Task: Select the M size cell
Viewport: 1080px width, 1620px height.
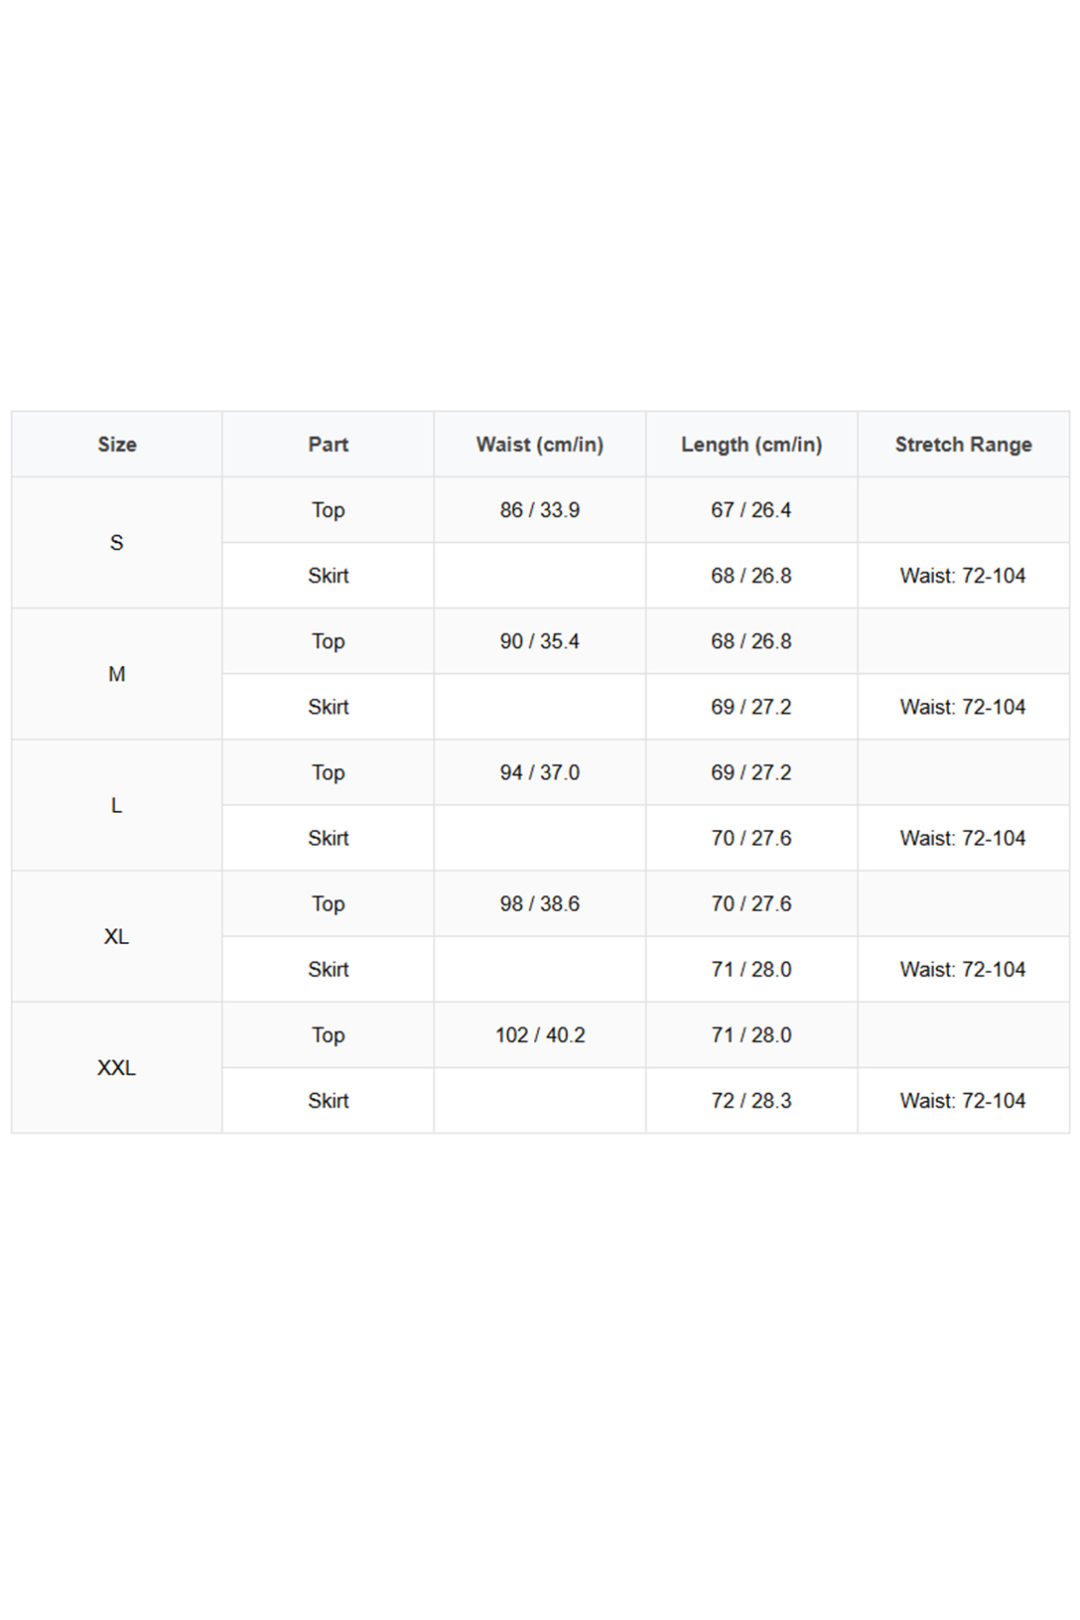Action: (117, 674)
